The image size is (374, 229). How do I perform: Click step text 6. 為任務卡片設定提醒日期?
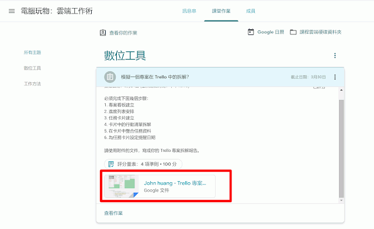(130, 137)
